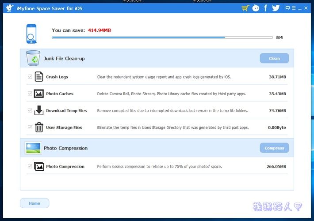
Task: Click the lossless compression description text
Action: click(x=159, y=166)
